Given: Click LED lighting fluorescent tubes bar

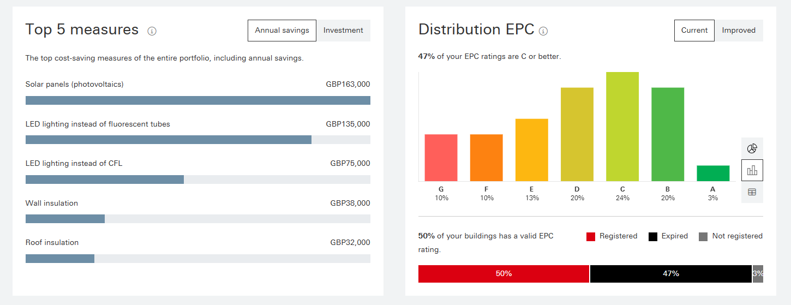Looking at the screenshot, I should [168, 140].
